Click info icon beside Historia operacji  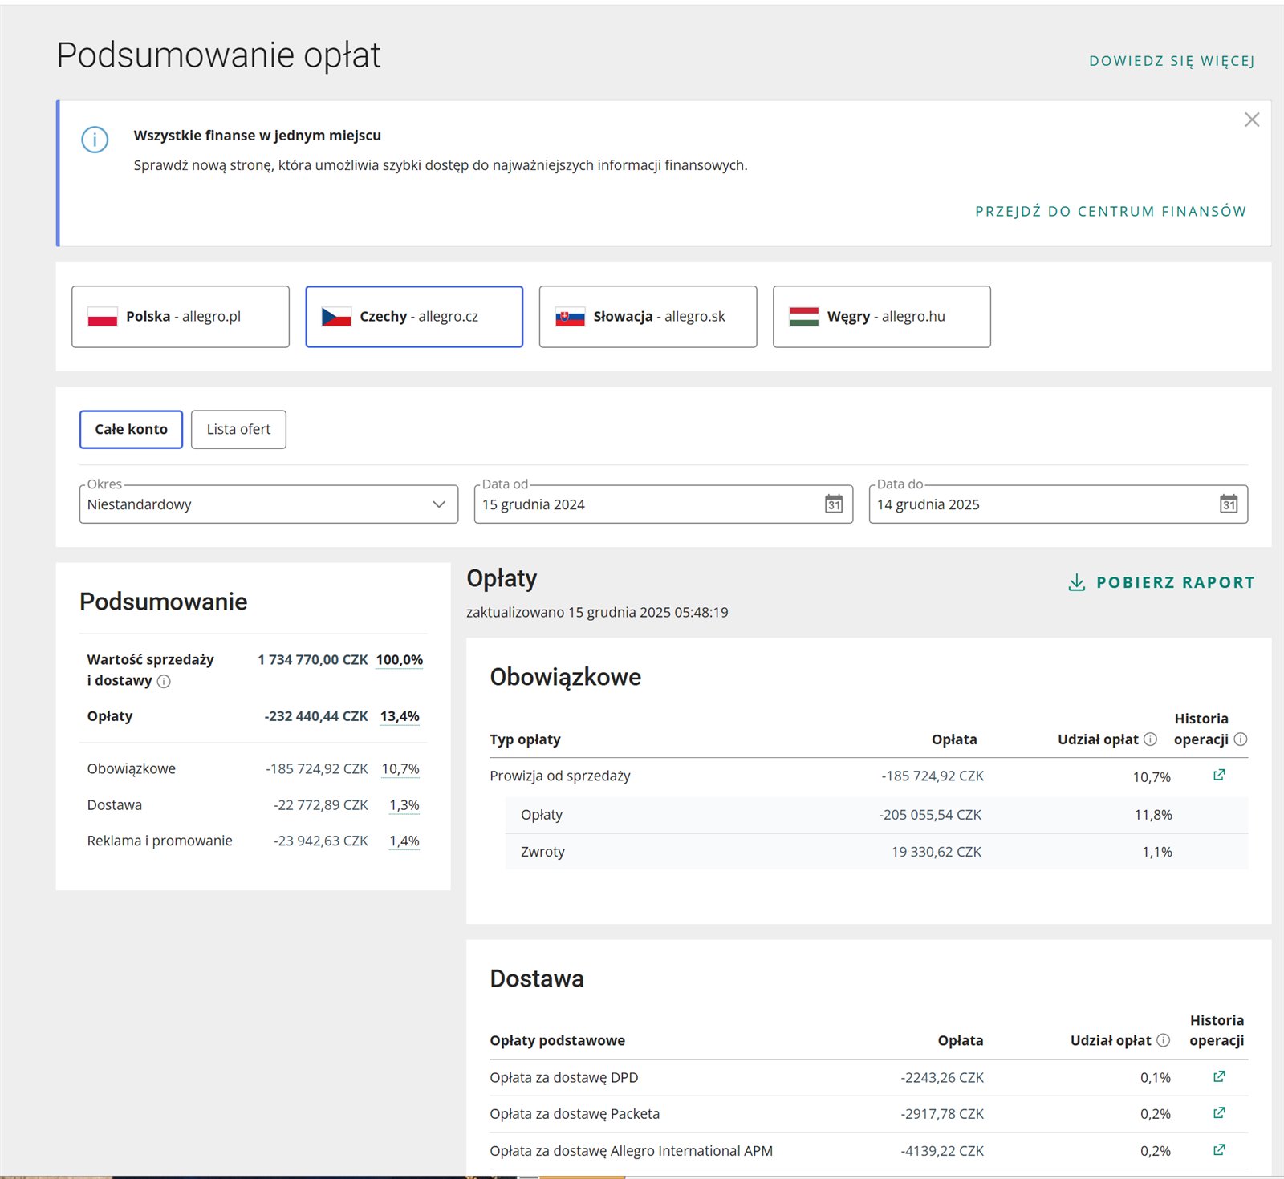point(1240,739)
